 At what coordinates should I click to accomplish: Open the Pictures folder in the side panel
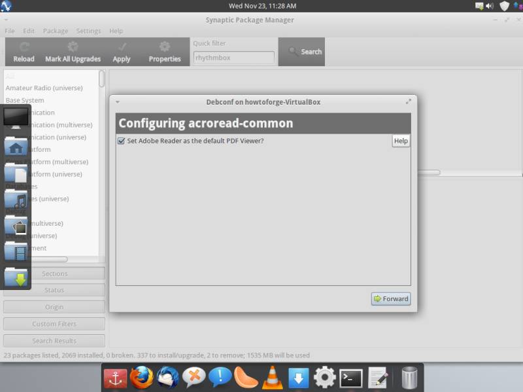coord(16,225)
